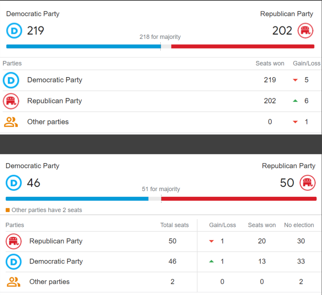The width and height of the screenshot is (322, 295).
Task: Click orange Other parties icon in upper table
Action: point(11,122)
